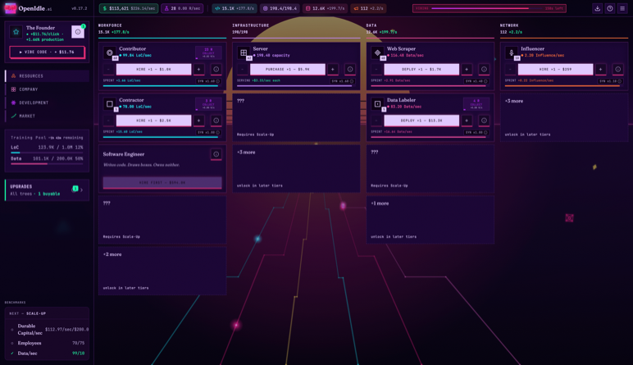Screen dimensions: 633x365
Task: Click the download/save icon in top bar
Action: [x=598, y=8]
